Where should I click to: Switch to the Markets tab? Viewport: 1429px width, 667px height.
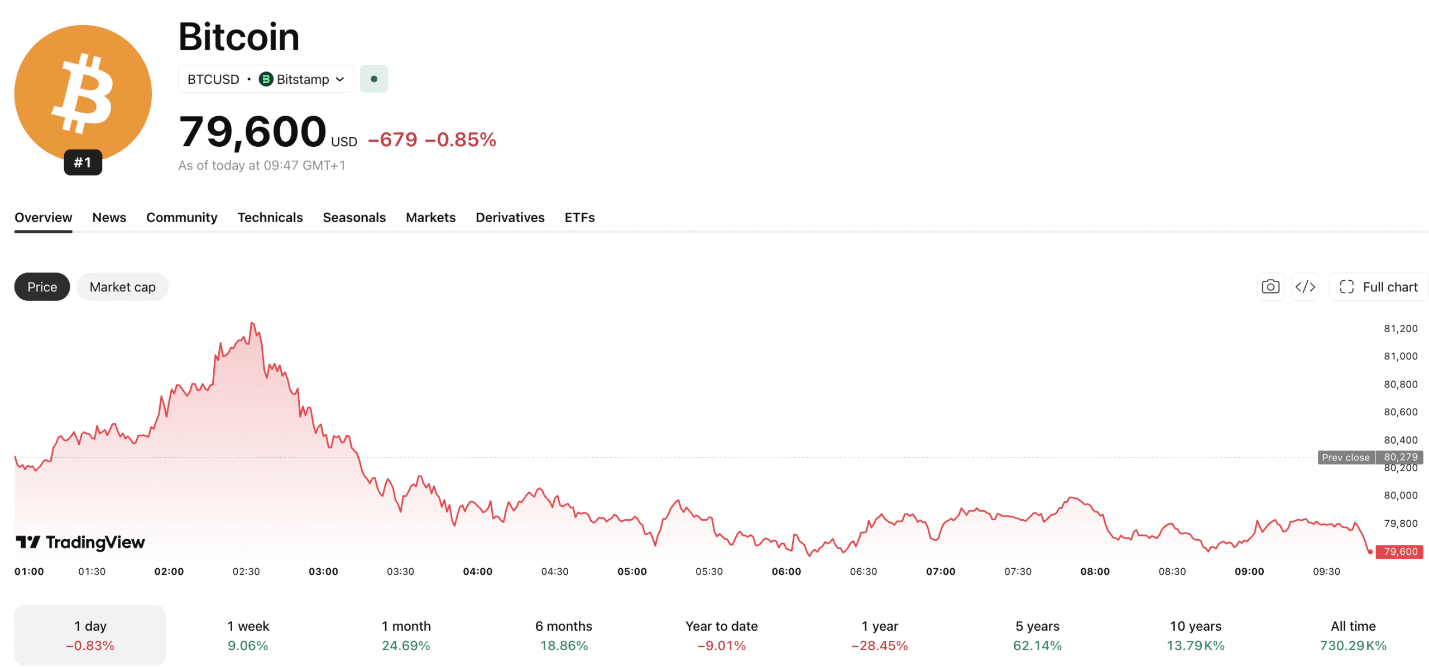pyautogui.click(x=430, y=217)
